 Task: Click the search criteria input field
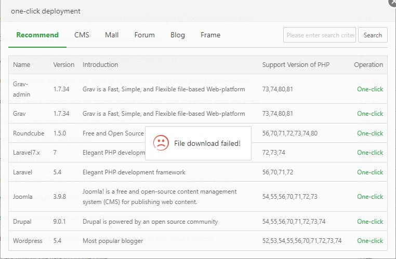[320, 35]
